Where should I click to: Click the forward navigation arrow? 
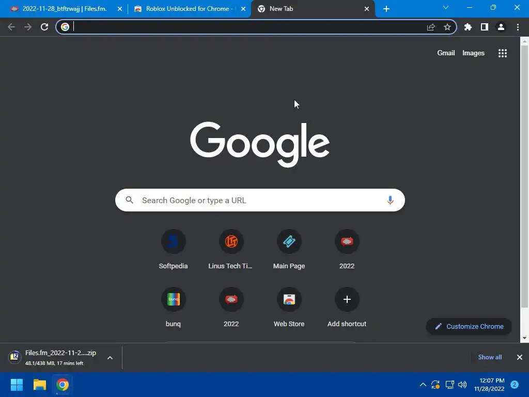[28, 27]
